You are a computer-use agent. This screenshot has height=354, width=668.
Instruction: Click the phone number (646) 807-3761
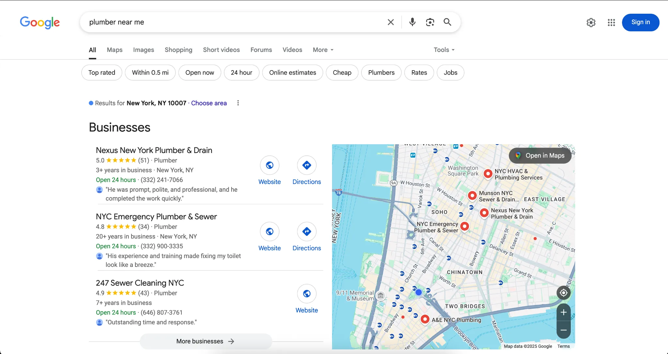pyautogui.click(x=161, y=313)
